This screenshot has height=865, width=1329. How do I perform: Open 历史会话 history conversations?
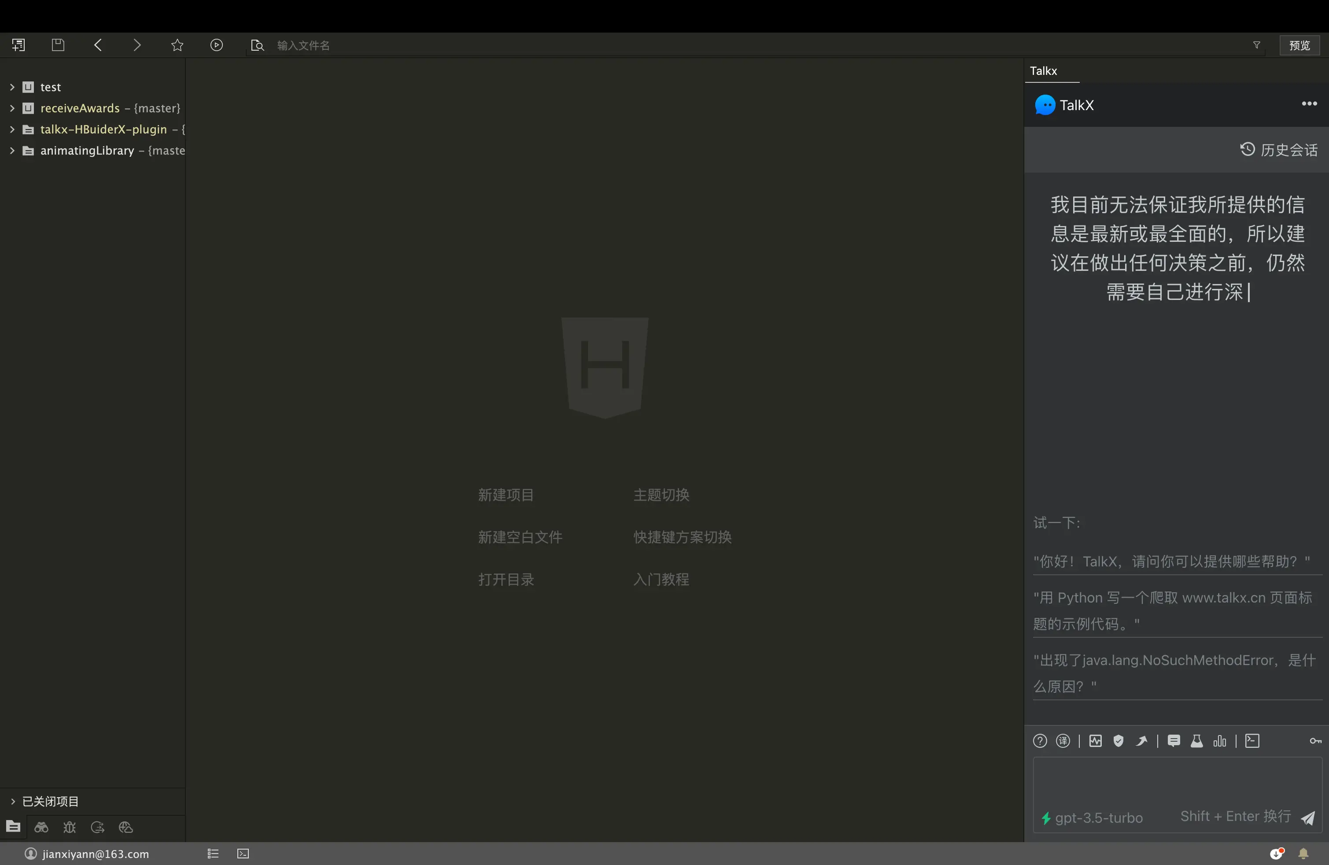coord(1279,150)
